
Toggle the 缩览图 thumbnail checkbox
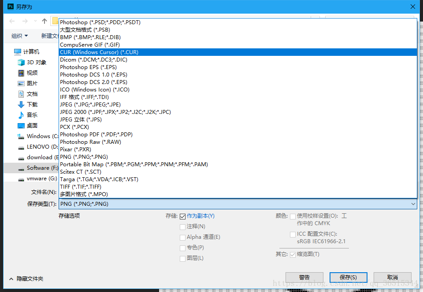293,255
